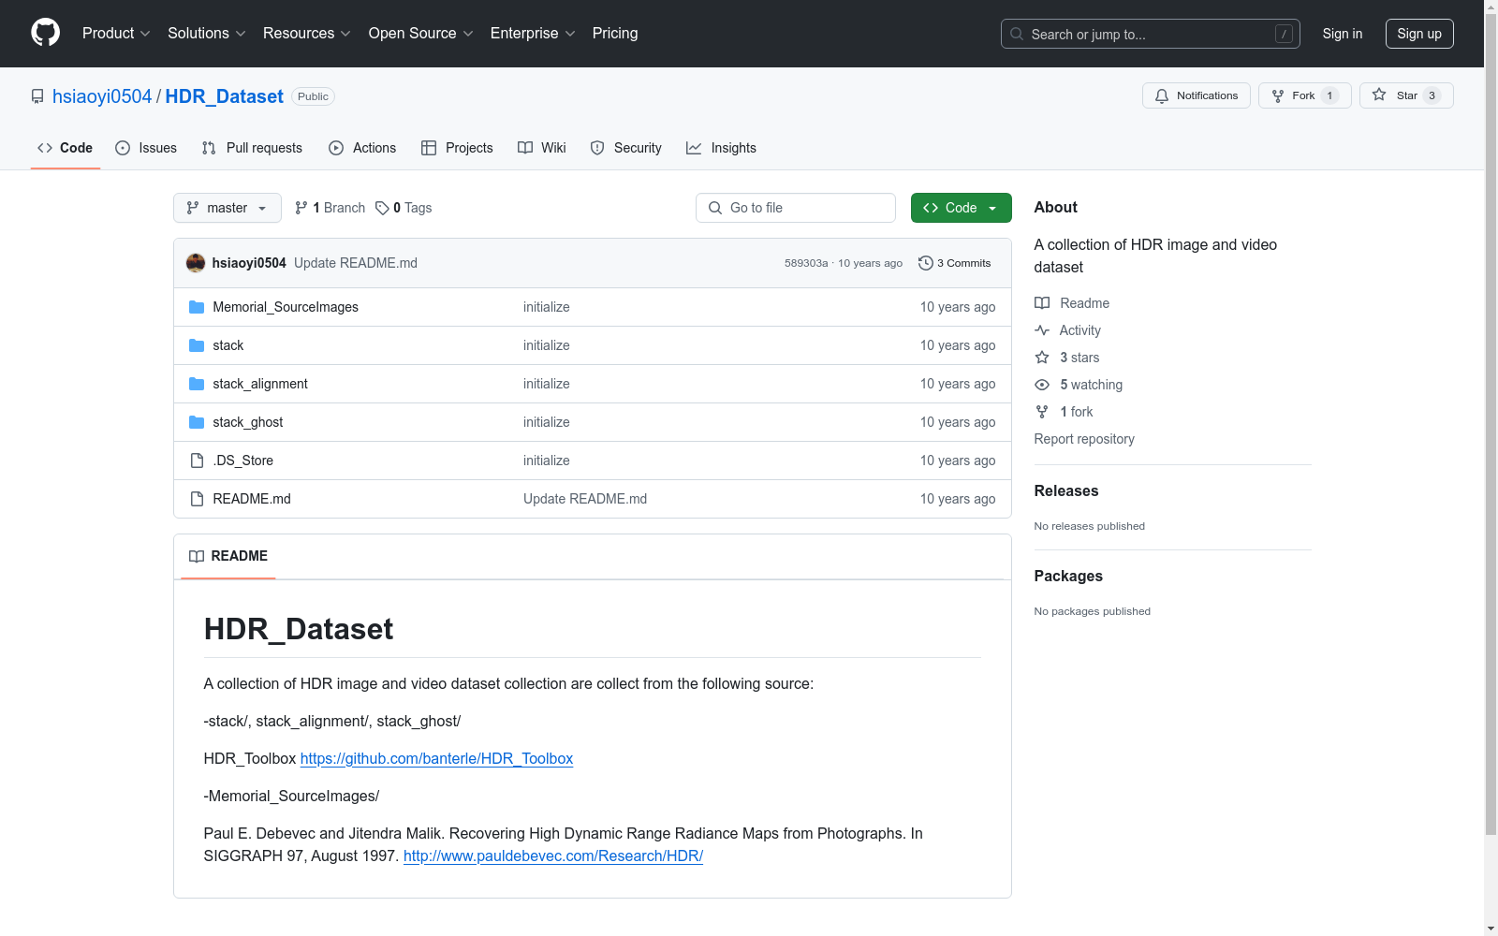Open the commits history clock icon
1498x936 pixels.
tap(925, 263)
